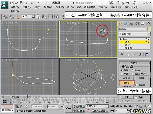Enable the 连接 checkbox next to 优化
The image size is (153, 114).
[x=136, y=97]
